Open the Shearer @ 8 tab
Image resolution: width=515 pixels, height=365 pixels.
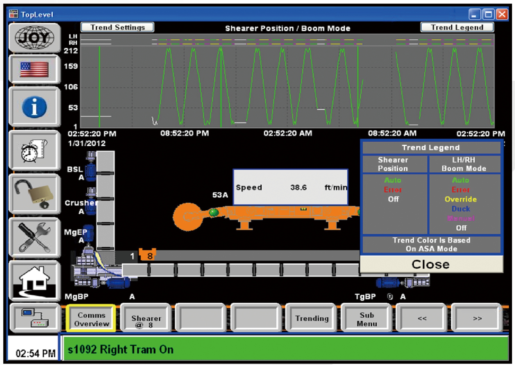(x=146, y=319)
